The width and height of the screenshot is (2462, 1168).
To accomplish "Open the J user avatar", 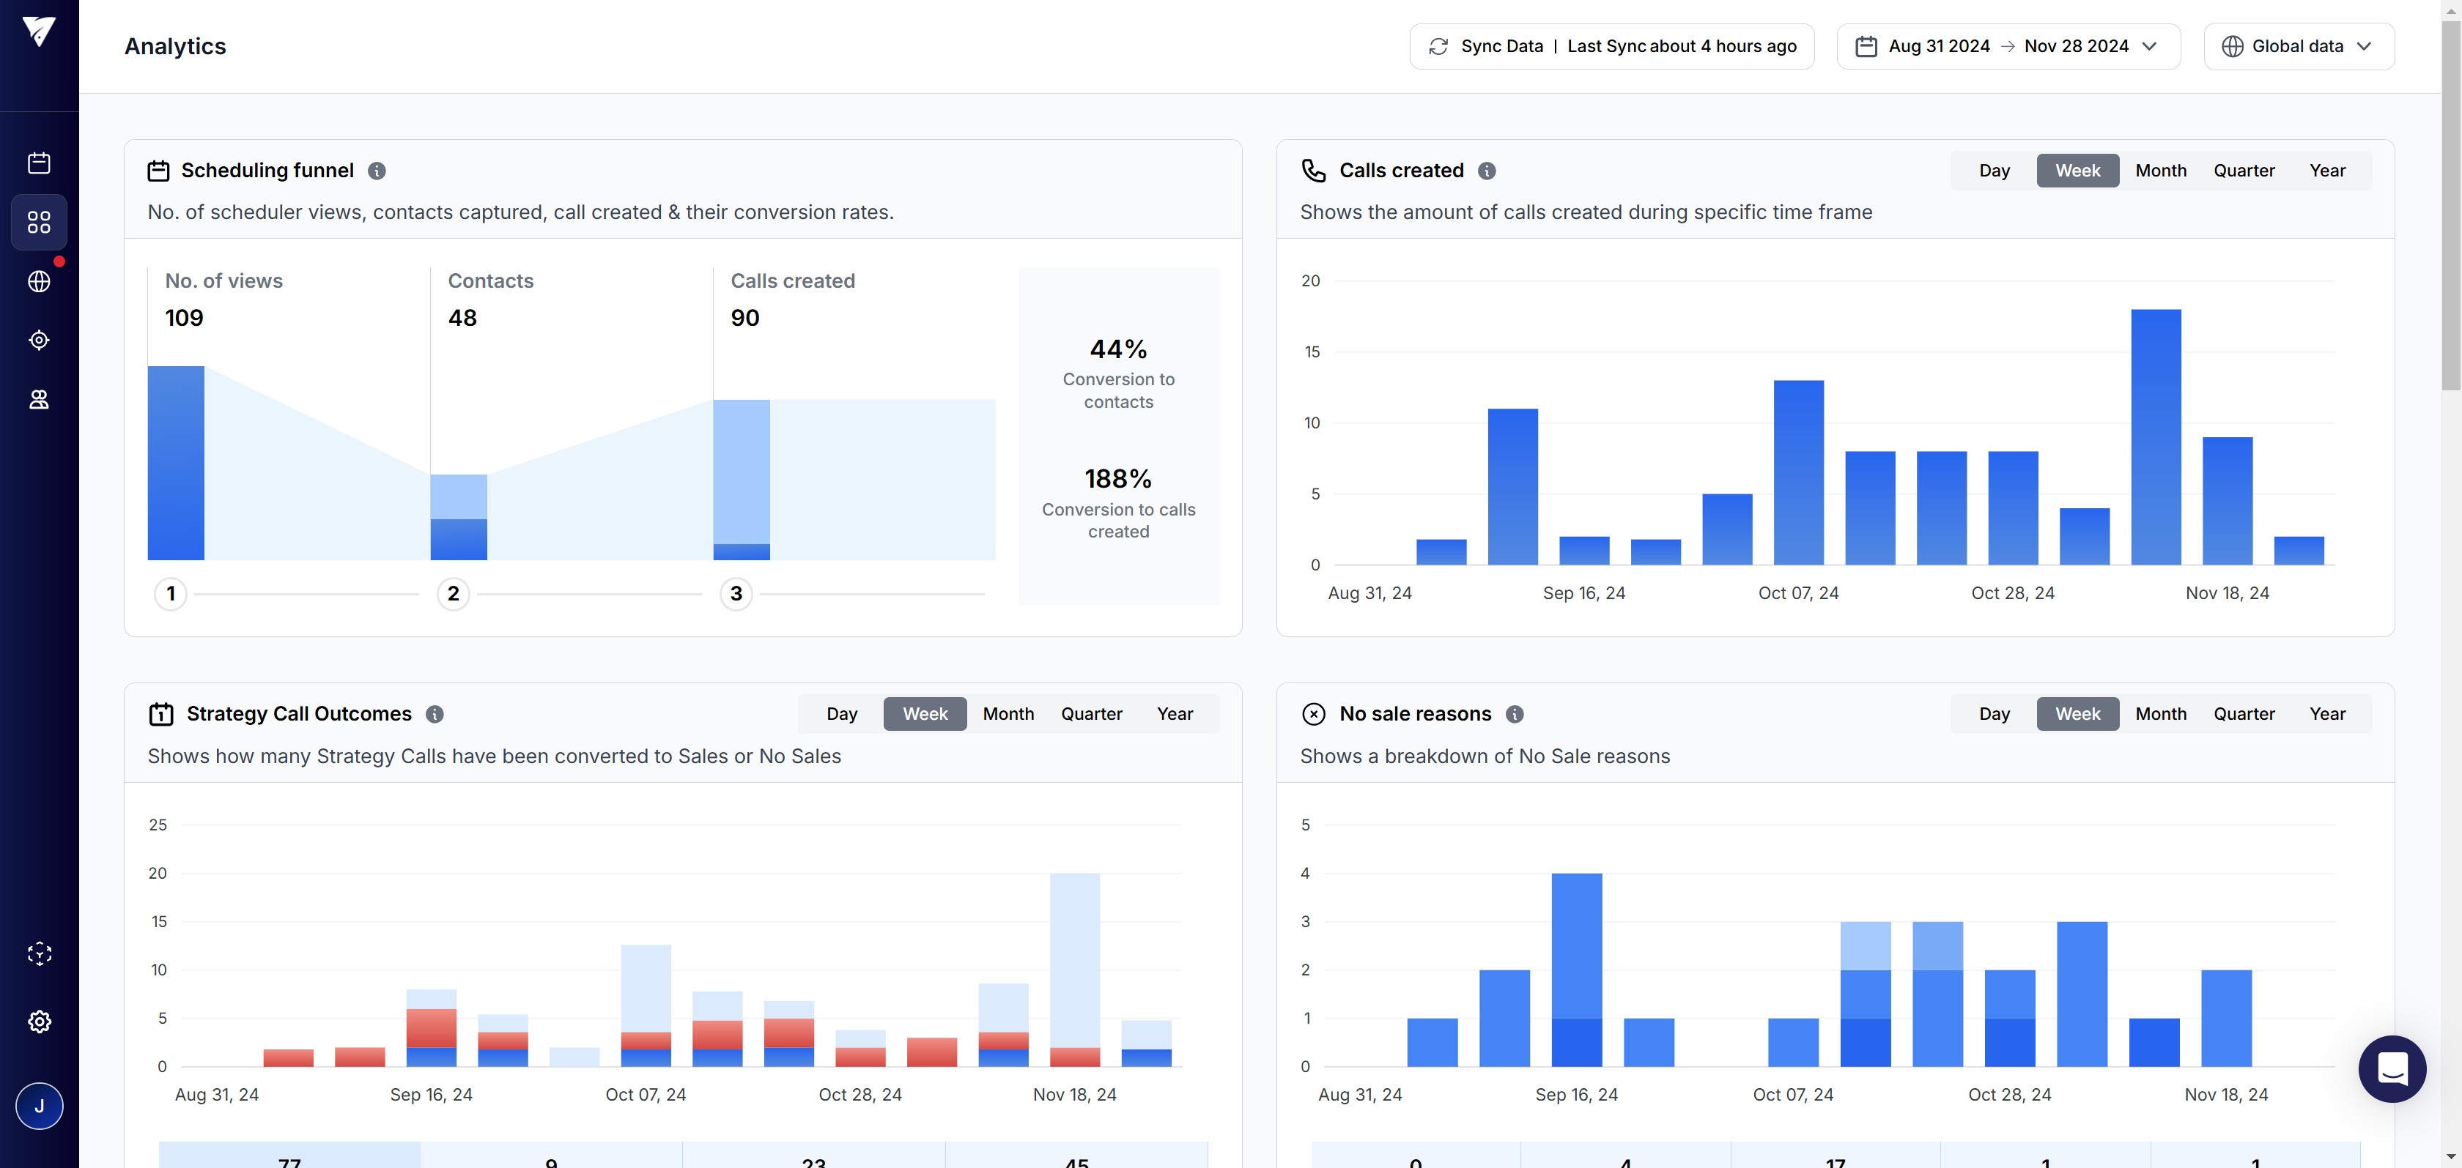I will click(x=39, y=1106).
